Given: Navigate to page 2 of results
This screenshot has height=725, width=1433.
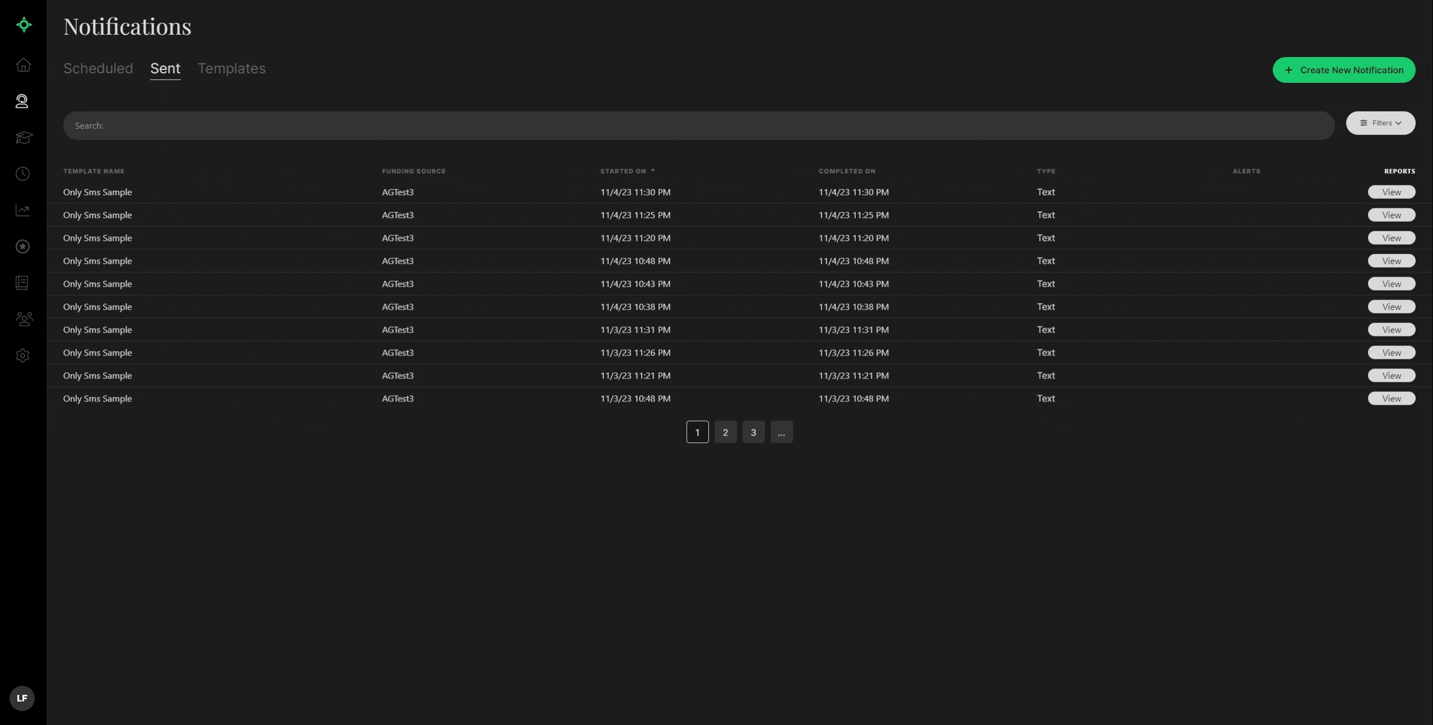Looking at the screenshot, I should [725, 431].
